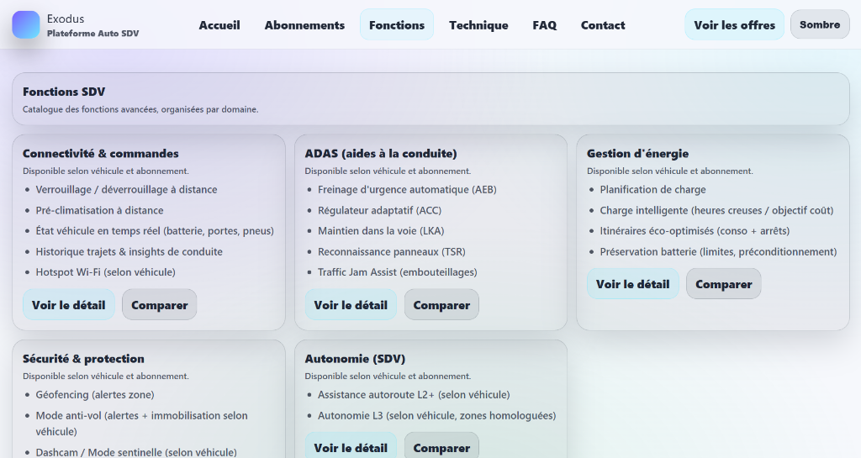The height and width of the screenshot is (458, 861).
Task: Select the Fonctions navigation tab
Action: pyautogui.click(x=397, y=25)
